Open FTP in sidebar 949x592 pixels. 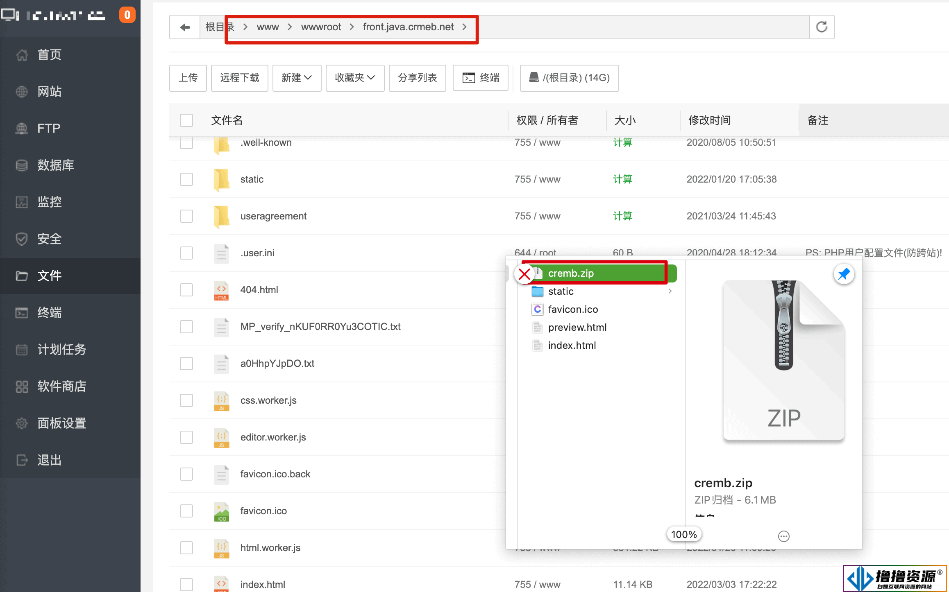tap(70, 129)
